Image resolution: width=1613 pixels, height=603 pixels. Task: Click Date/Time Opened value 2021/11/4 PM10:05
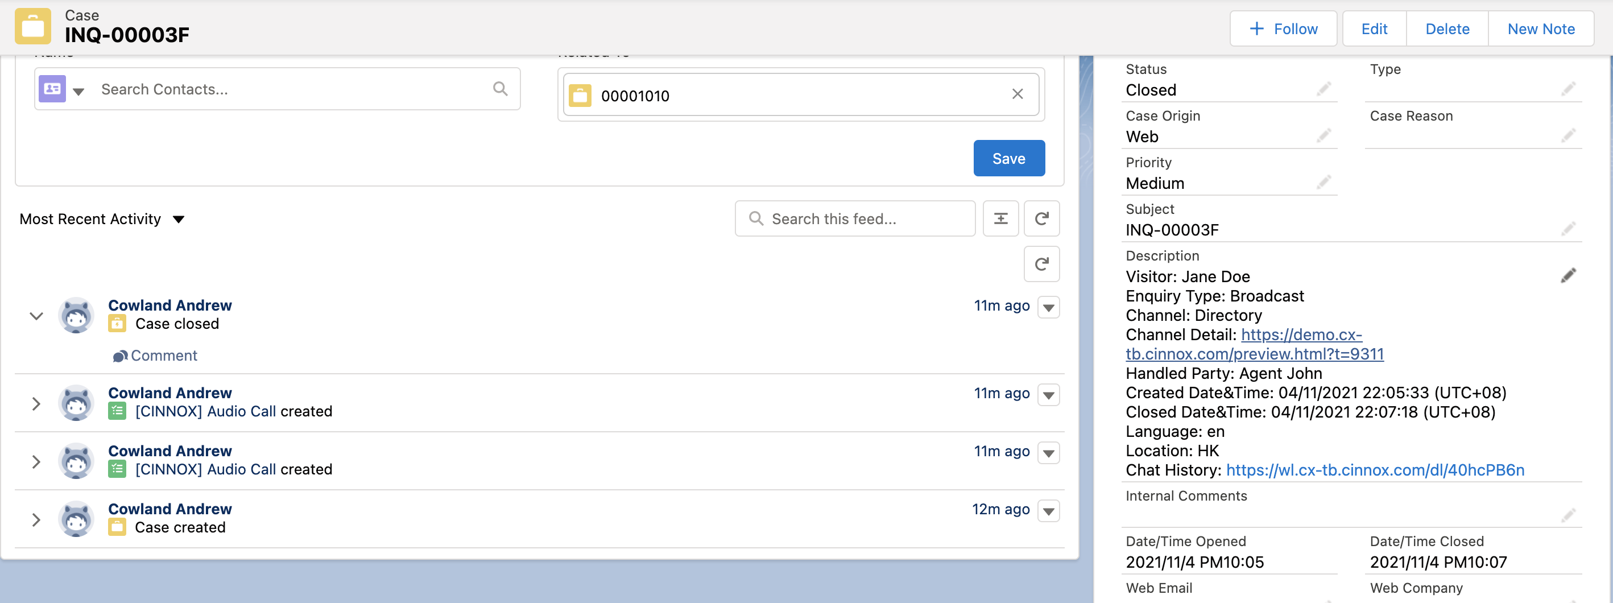[x=1195, y=562]
